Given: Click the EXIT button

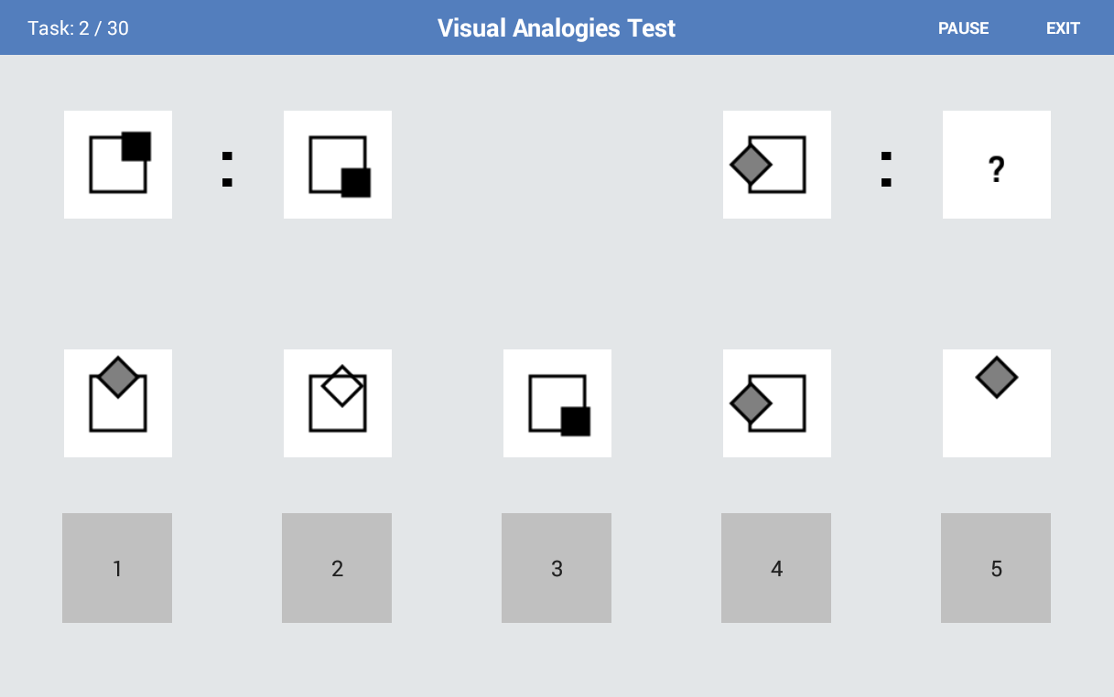Looking at the screenshot, I should [1063, 28].
